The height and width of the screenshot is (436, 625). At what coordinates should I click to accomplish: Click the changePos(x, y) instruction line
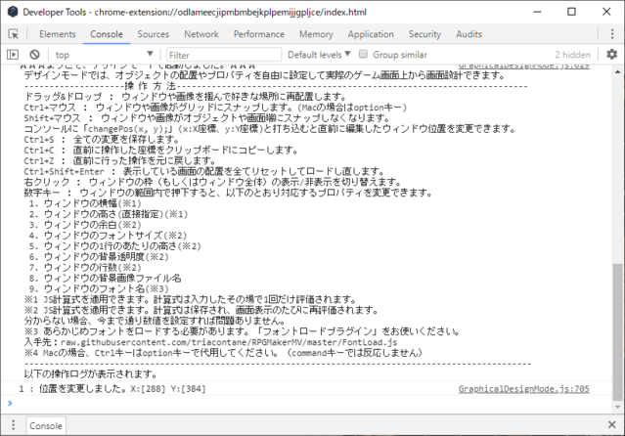(270, 129)
